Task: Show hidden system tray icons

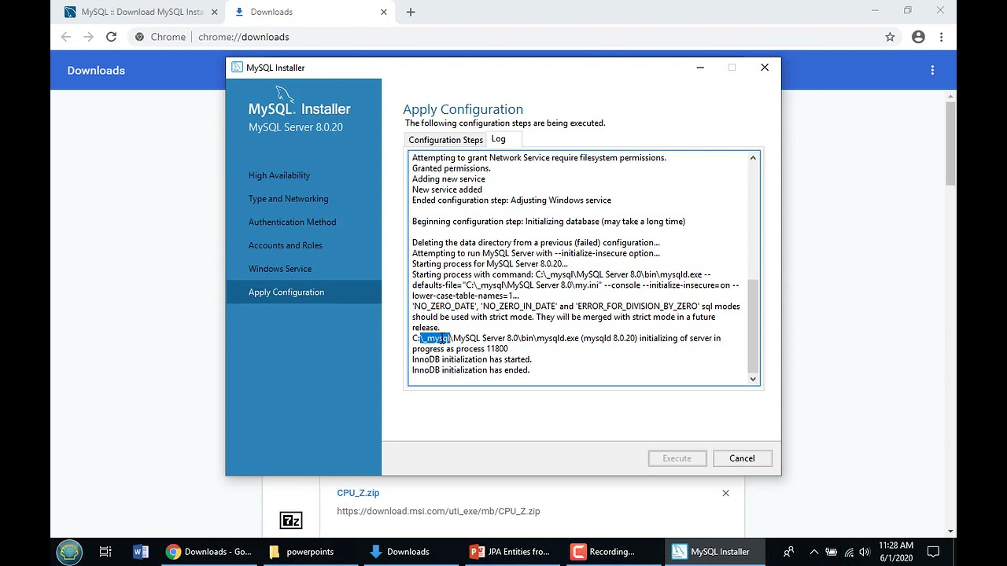Action: [813, 552]
